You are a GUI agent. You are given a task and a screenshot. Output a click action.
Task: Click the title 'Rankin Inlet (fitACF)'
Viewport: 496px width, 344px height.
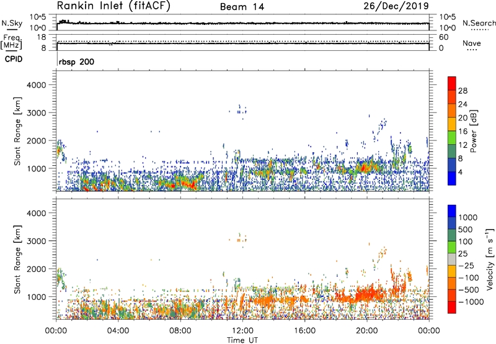[x=113, y=6]
